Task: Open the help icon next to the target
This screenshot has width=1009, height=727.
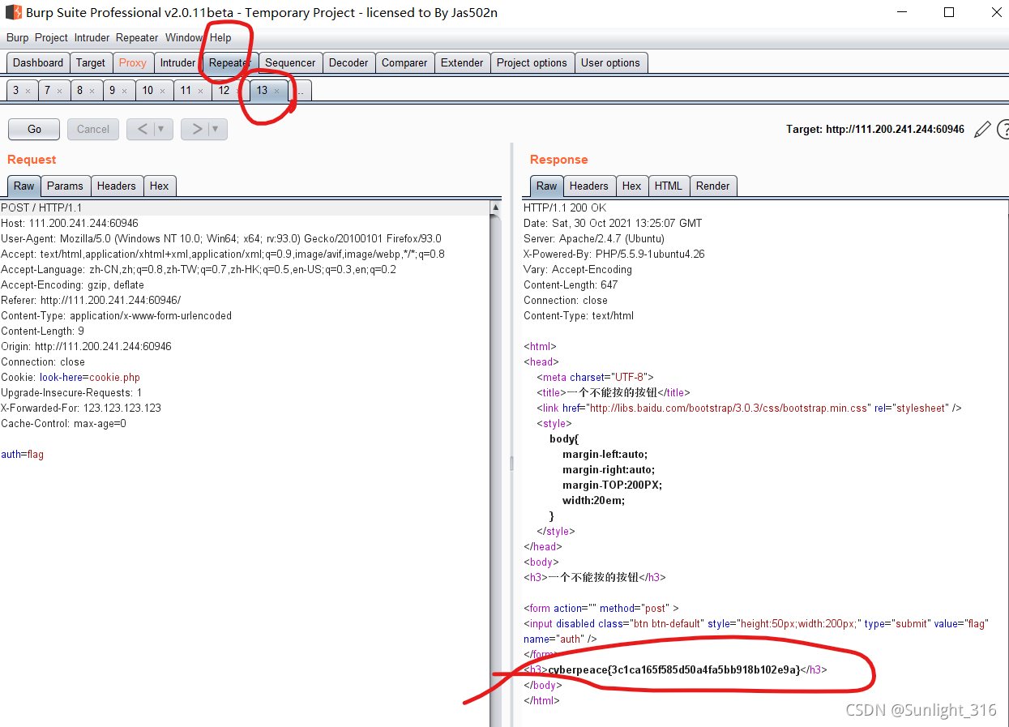Action: click(1003, 130)
